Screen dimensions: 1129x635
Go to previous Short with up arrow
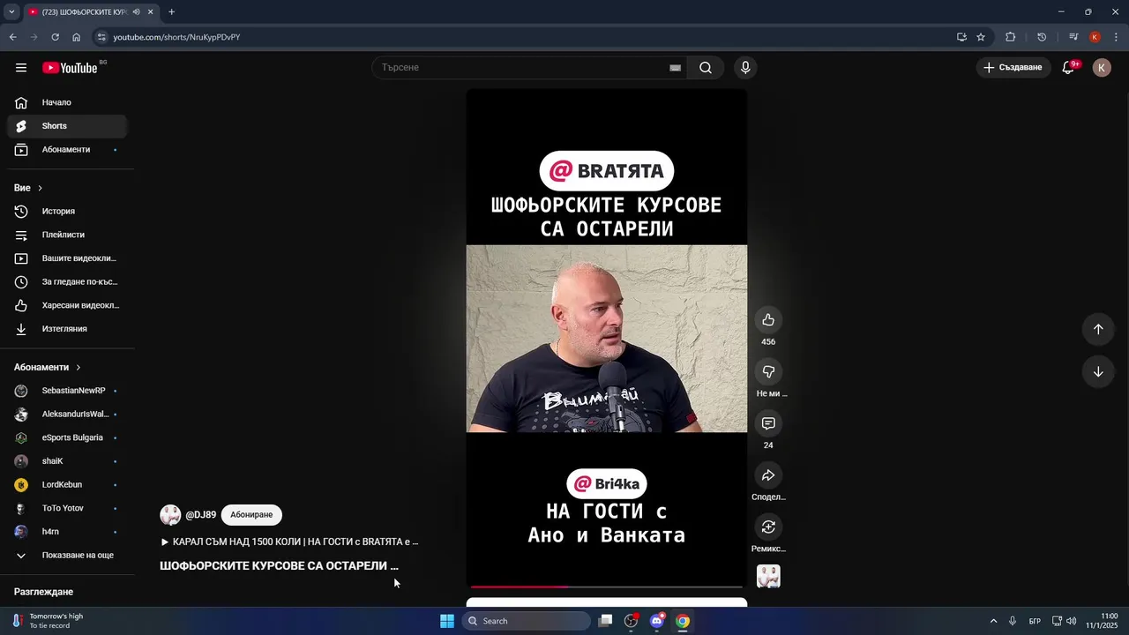[1098, 329]
